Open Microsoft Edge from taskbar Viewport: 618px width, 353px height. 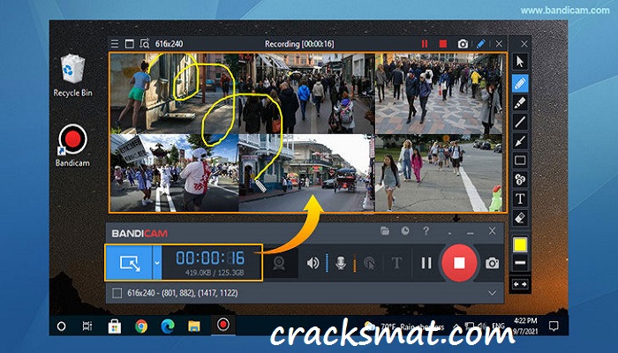(168, 327)
